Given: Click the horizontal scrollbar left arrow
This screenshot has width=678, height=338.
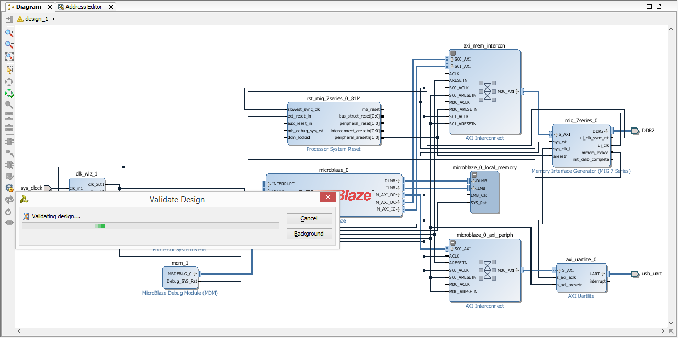Looking at the screenshot, I should pos(19,332).
